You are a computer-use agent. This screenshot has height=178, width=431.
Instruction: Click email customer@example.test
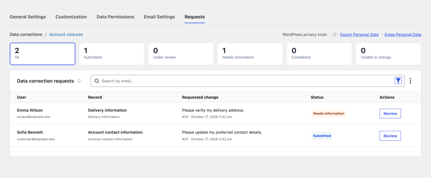point(36,139)
